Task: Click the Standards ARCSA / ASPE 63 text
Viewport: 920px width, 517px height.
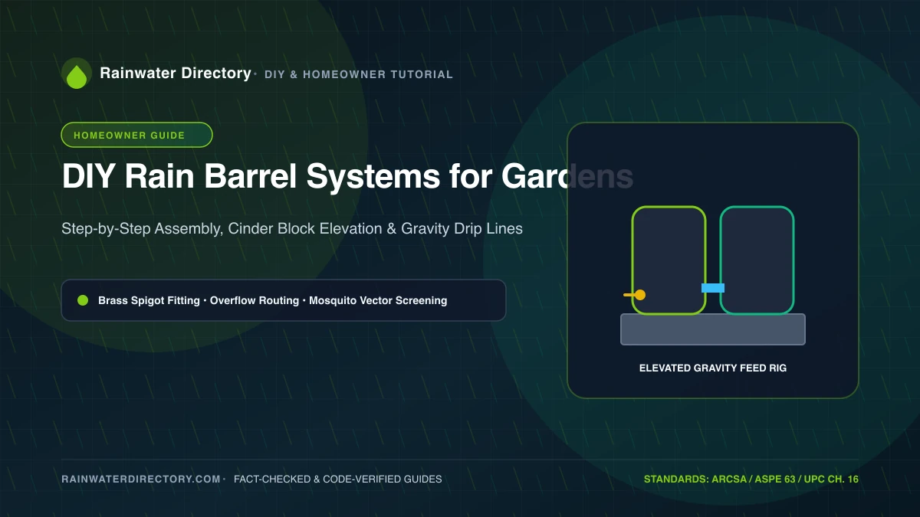Action: pos(751,479)
